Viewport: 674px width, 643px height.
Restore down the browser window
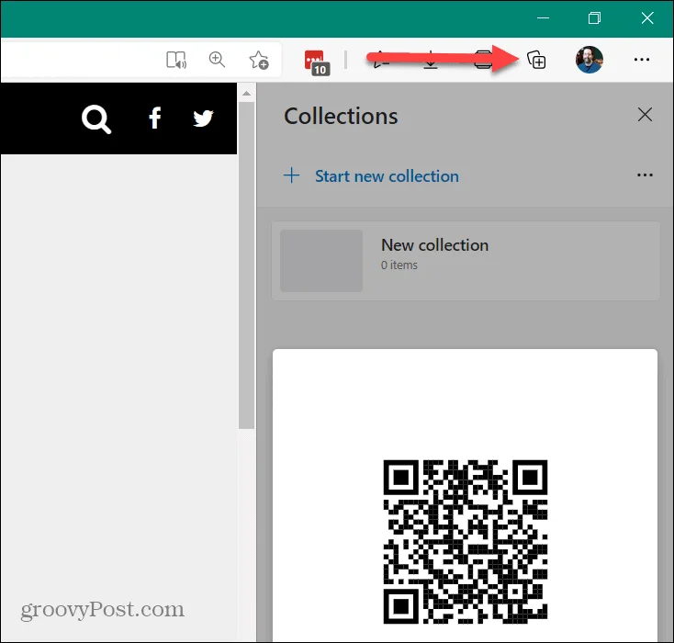pos(594,18)
